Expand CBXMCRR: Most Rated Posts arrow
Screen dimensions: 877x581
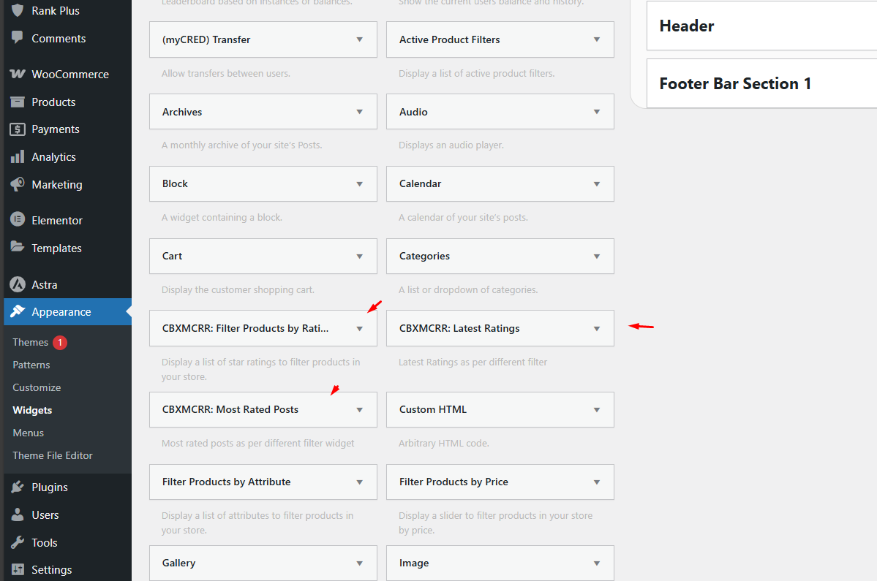point(359,410)
